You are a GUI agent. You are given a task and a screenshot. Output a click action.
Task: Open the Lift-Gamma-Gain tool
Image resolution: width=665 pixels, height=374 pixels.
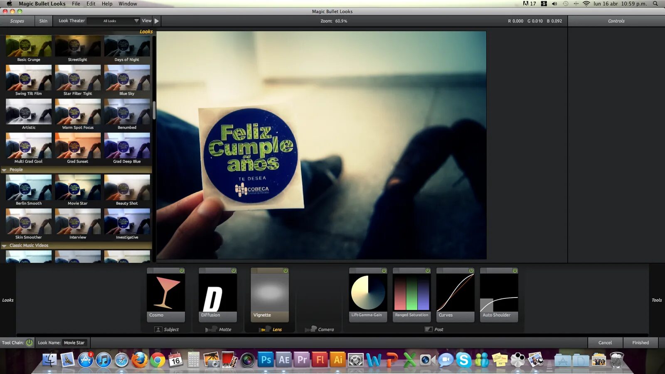coord(368,295)
